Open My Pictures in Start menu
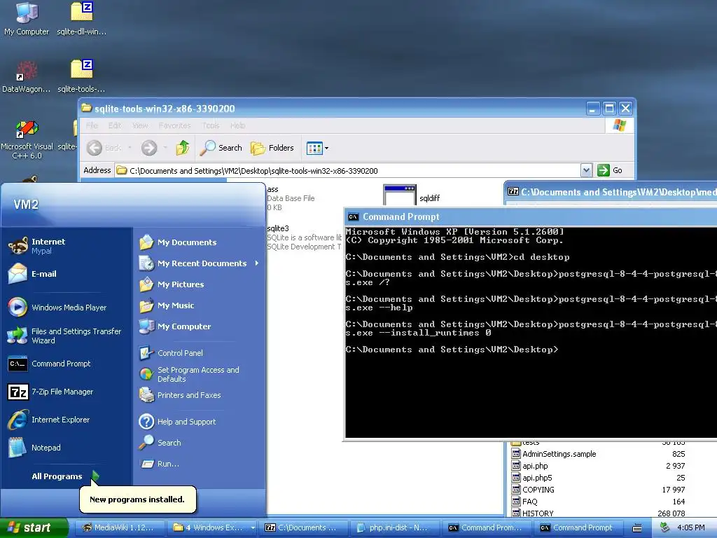This screenshot has height=538, width=717. coord(172,284)
